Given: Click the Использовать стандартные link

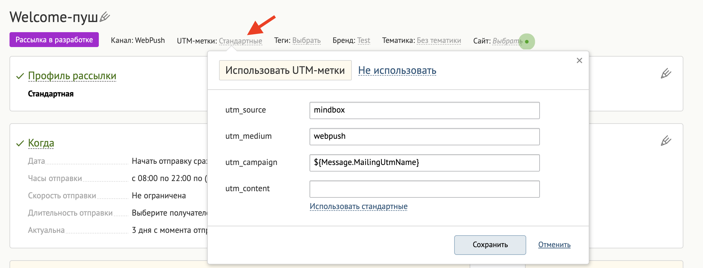Looking at the screenshot, I should (358, 206).
